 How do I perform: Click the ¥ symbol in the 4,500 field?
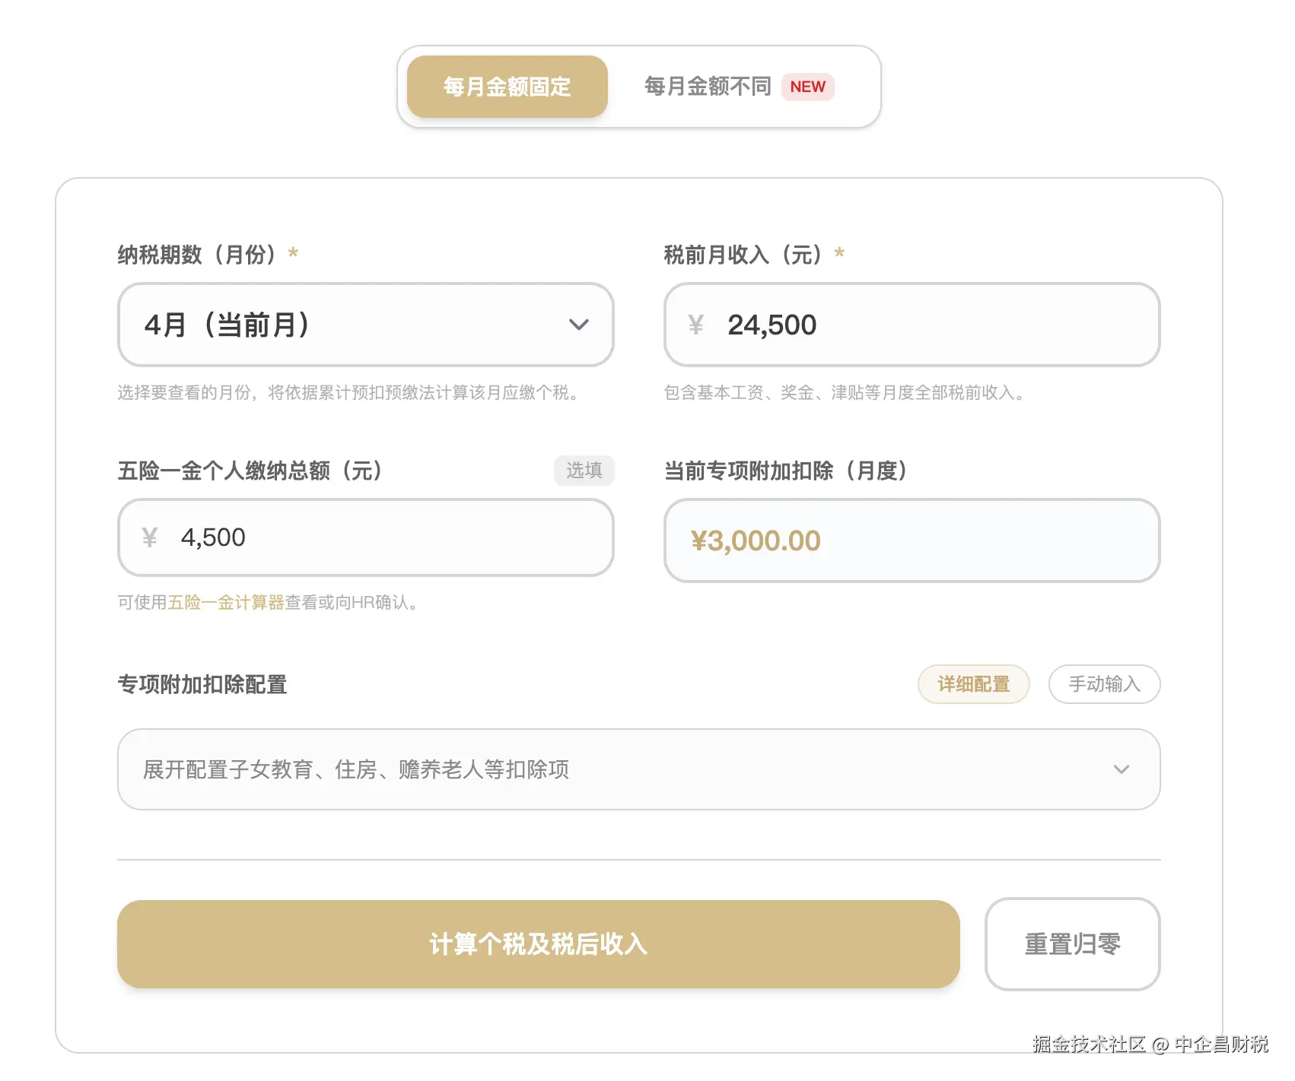[149, 537]
